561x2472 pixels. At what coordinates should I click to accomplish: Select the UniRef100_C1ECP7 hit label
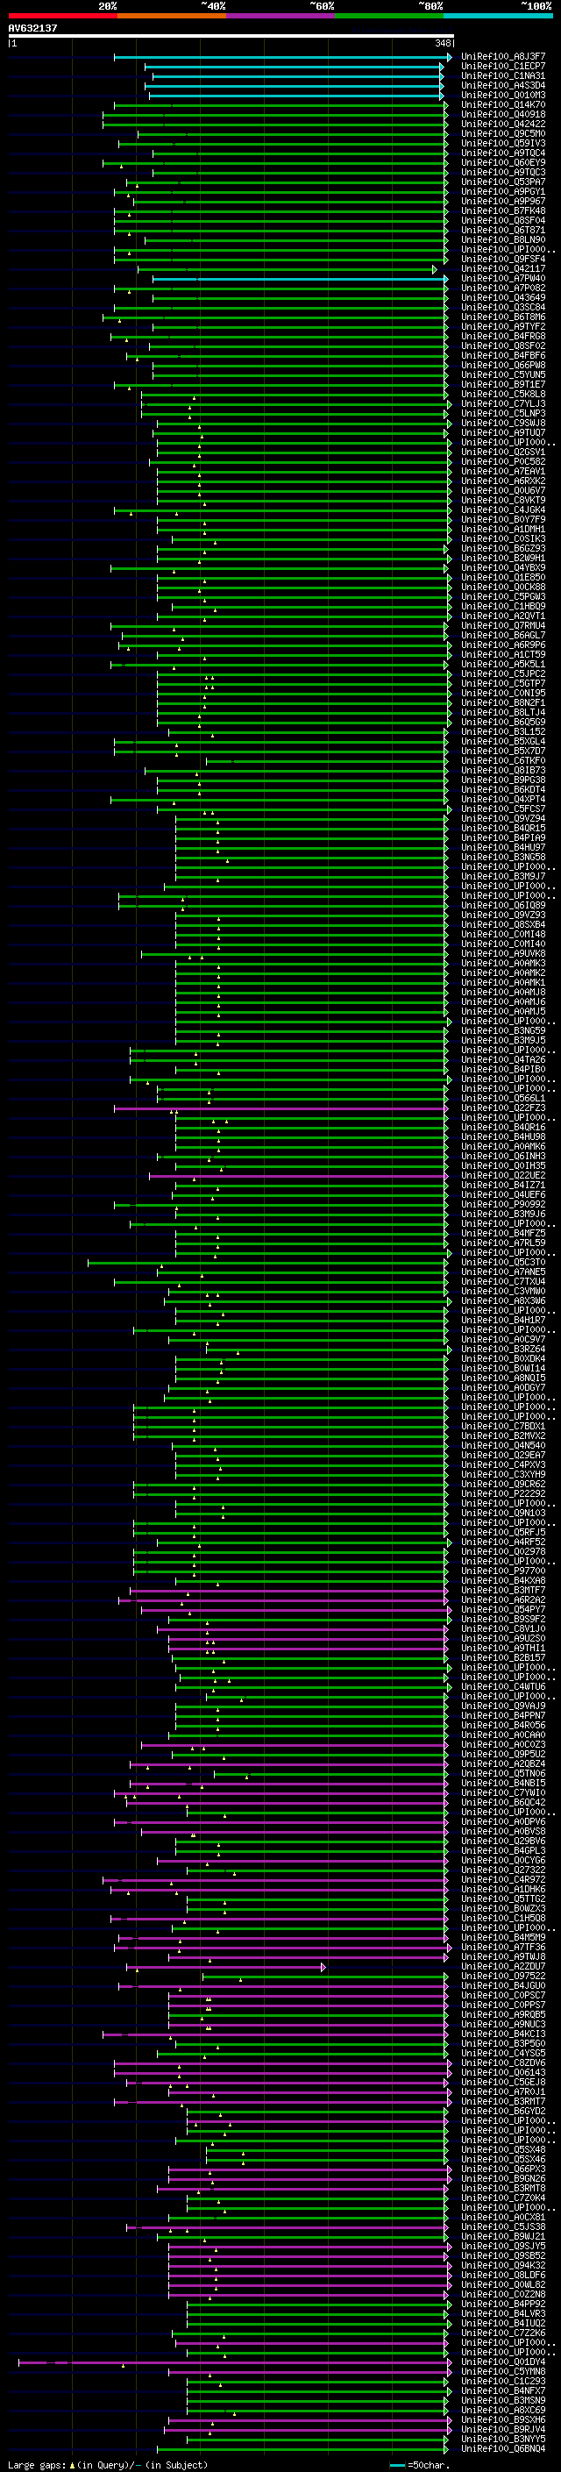click(x=503, y=67)
